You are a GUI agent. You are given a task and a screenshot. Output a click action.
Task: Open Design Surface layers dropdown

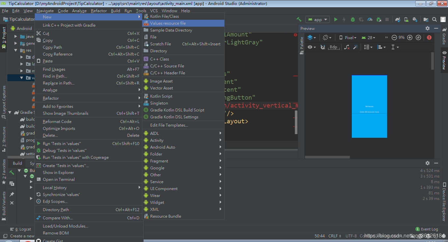[312, 37]
